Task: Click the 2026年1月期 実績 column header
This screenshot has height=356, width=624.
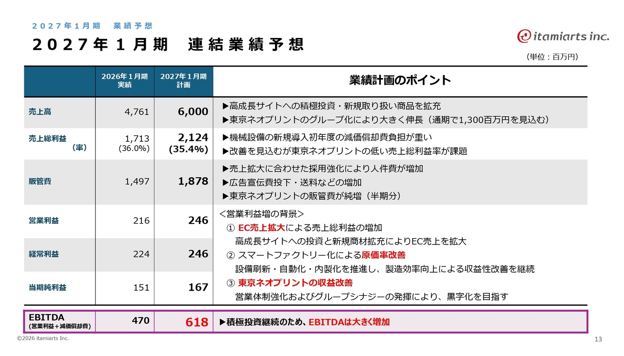Action: pyautogui.click(x=124, y=81)
